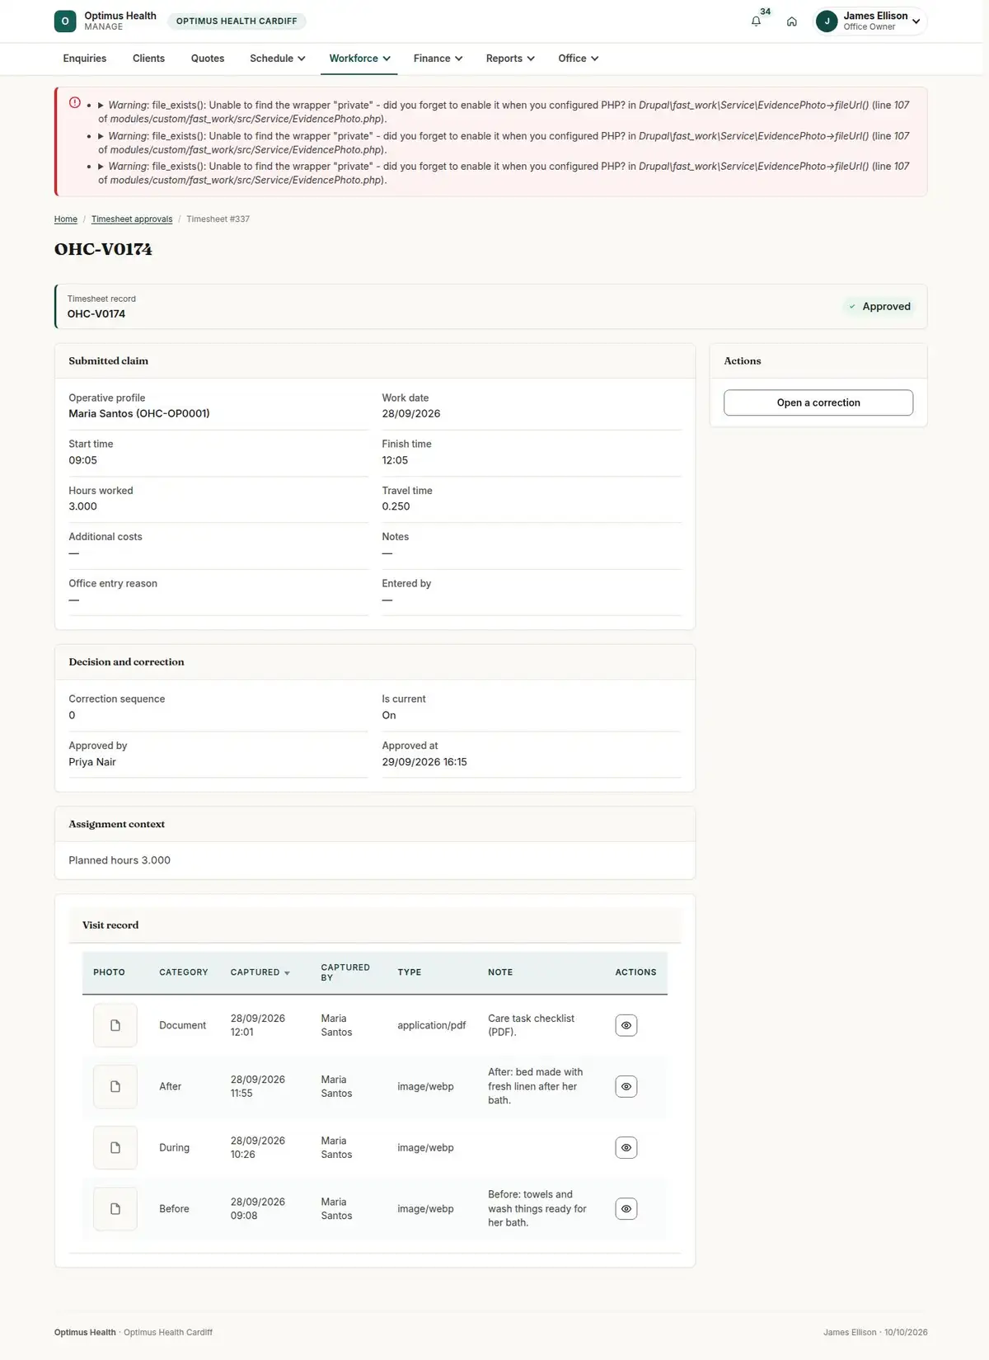Screen dimensions: 989x1360
Task: Open the Schedule dropdown menu
Action: tap(278, 59)
